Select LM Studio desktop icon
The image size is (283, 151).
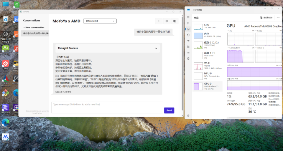click(x=6, y=109)
